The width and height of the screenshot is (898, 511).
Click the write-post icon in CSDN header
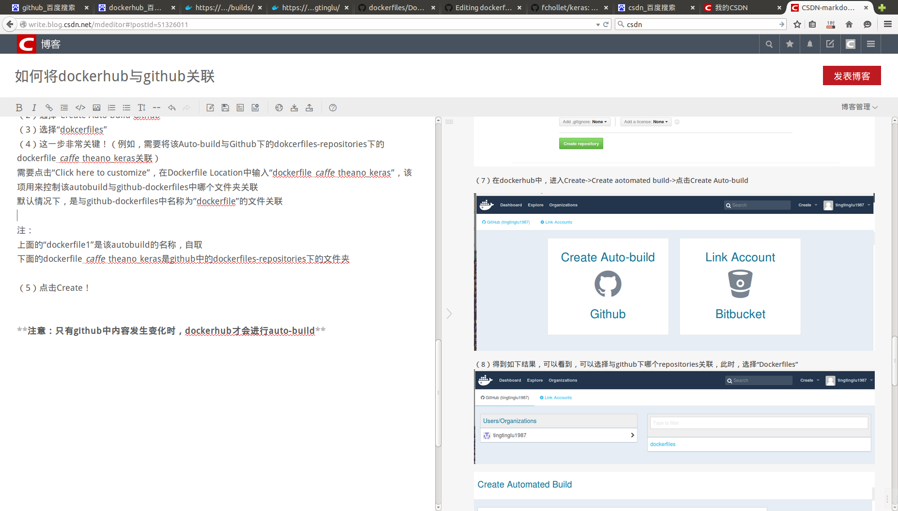pyautogui.click(x=830, y=44)
